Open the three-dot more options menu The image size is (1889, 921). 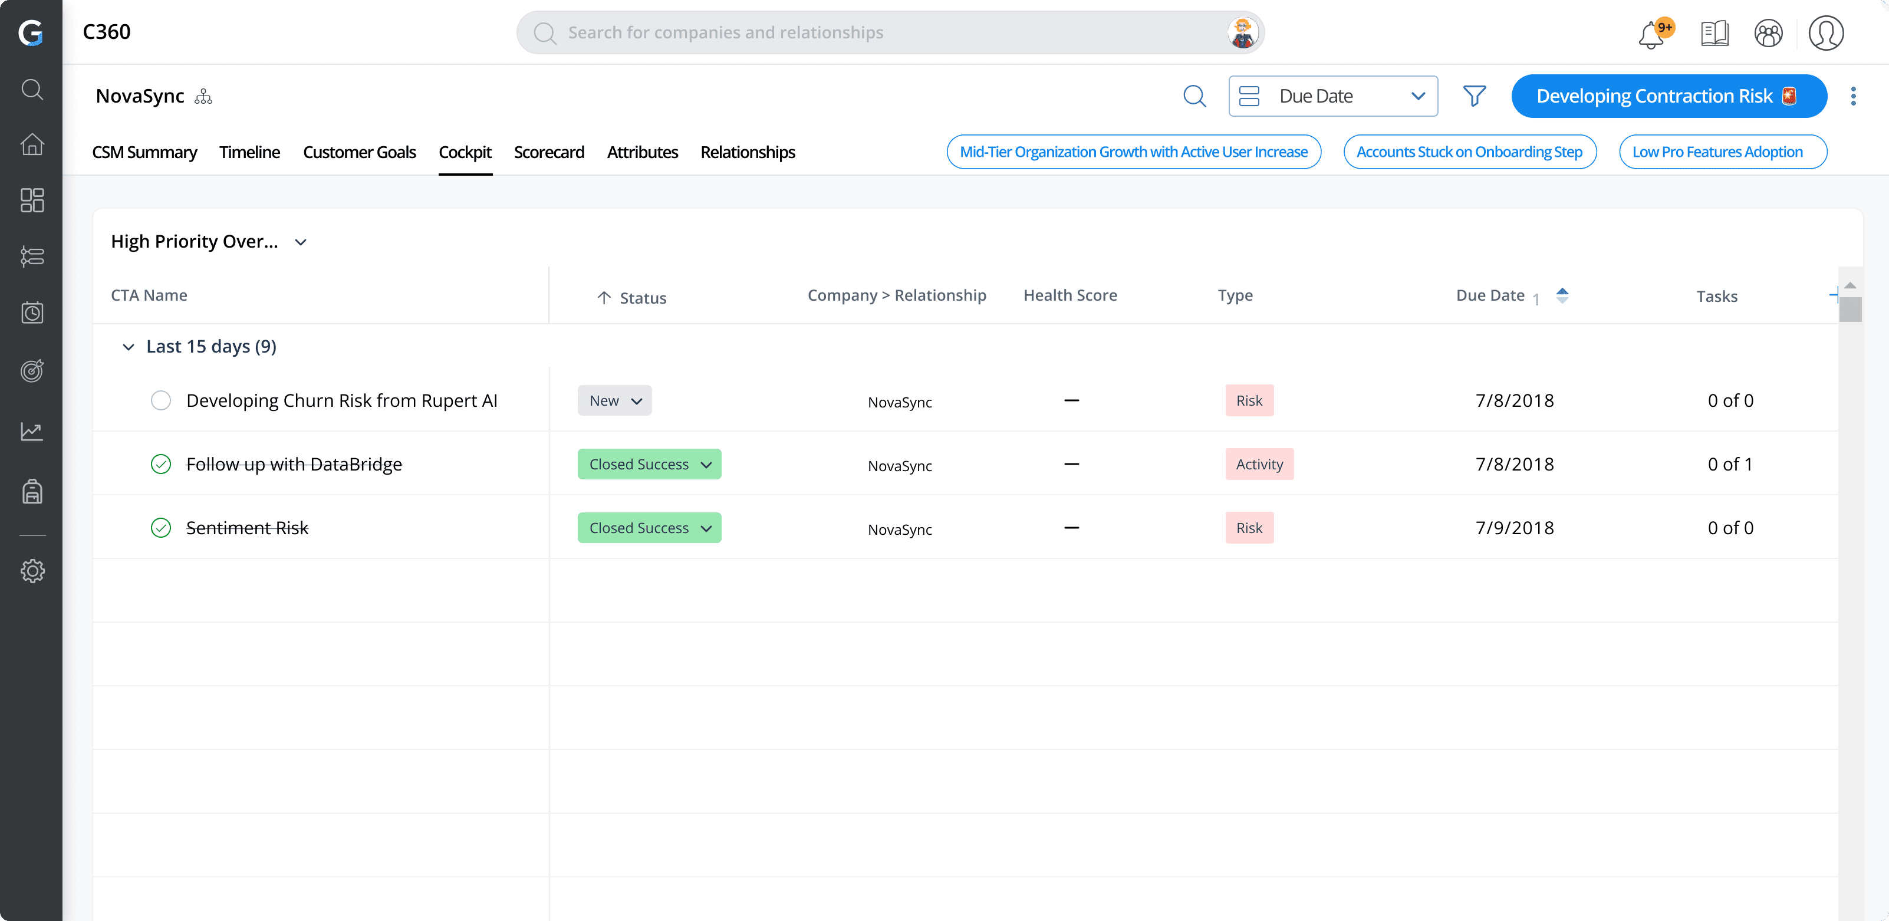pos(1853,96)
